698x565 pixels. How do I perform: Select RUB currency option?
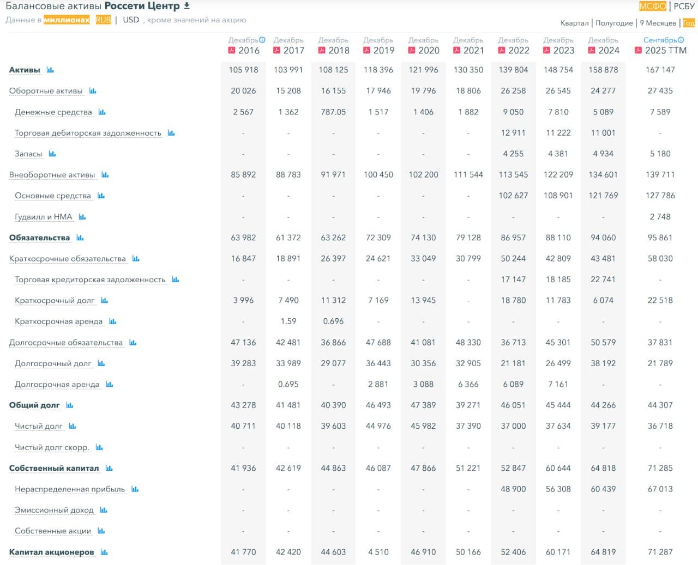click(x=103, y=20)
